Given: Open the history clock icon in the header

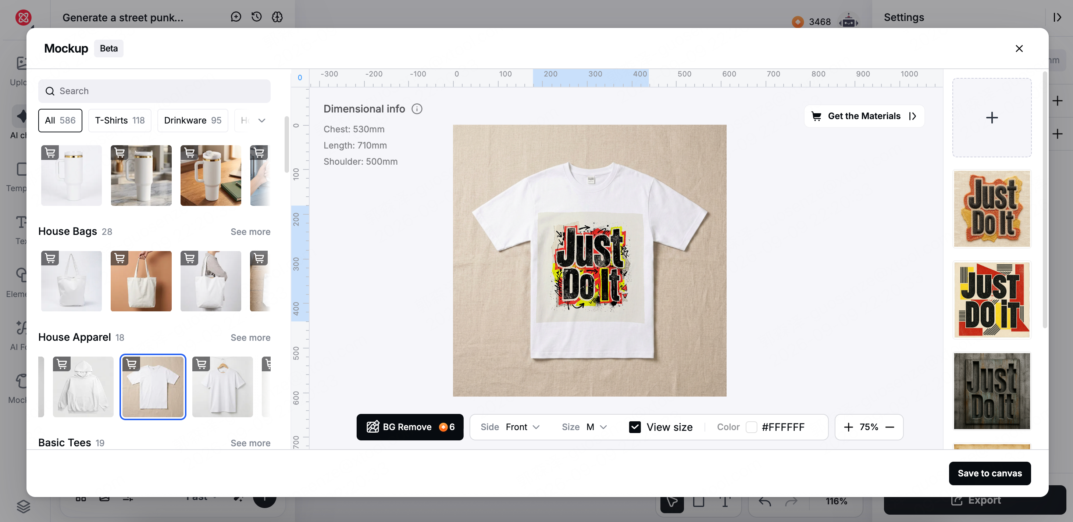Looking at the screenshot, I should pos(257,17).
